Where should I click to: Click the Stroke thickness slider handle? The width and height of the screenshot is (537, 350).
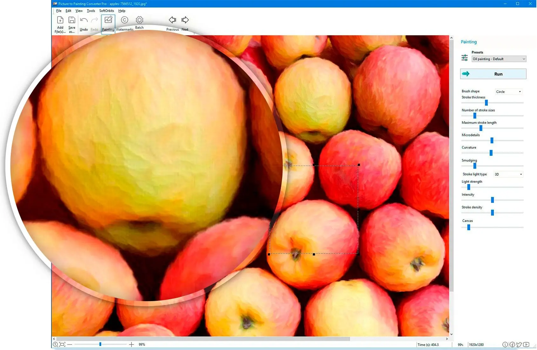[486, 103]
